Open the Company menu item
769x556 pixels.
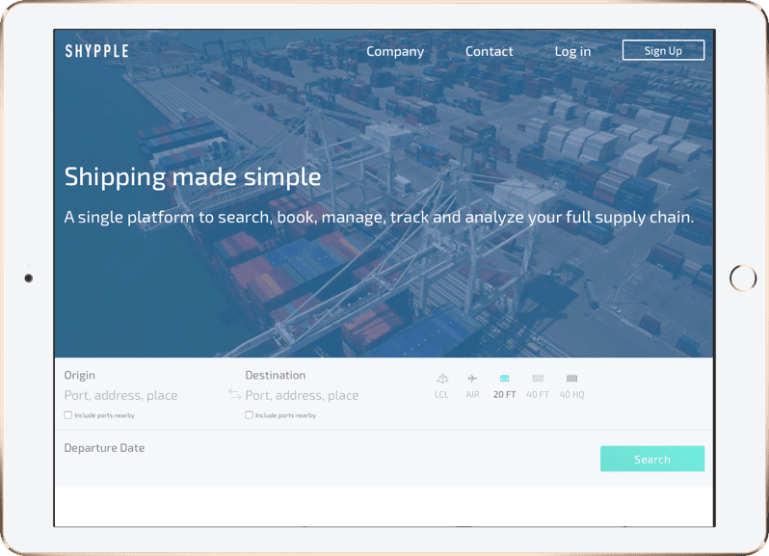(x=395, y=51)
